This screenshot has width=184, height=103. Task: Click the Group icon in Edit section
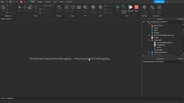[105, 6]
